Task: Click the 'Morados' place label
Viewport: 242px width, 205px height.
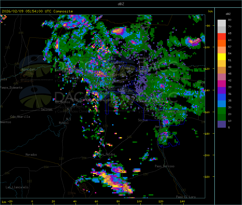Action: coord(31,155)
